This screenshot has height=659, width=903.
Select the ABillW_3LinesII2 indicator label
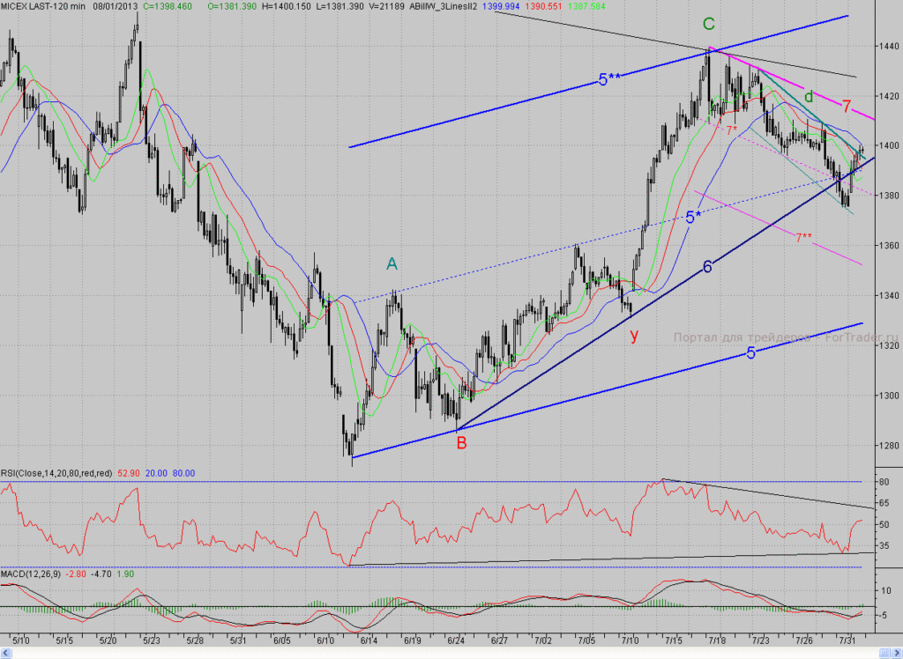tap(443, 6)
